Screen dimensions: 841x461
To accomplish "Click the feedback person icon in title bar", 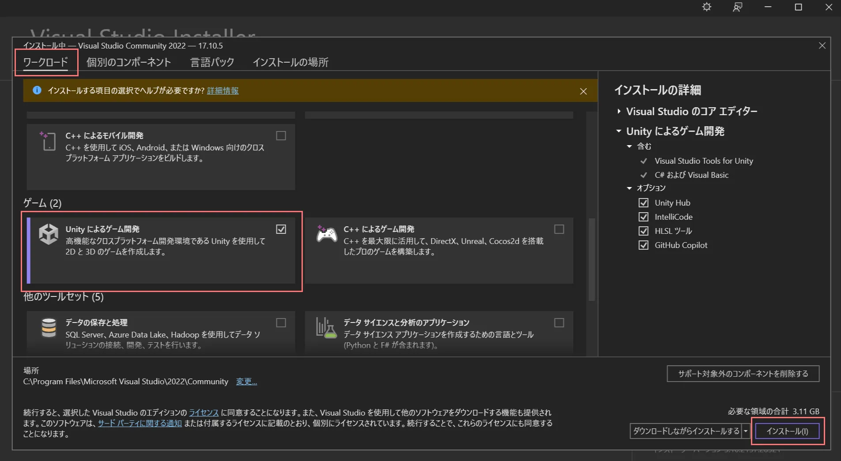I will coord(737,7).
